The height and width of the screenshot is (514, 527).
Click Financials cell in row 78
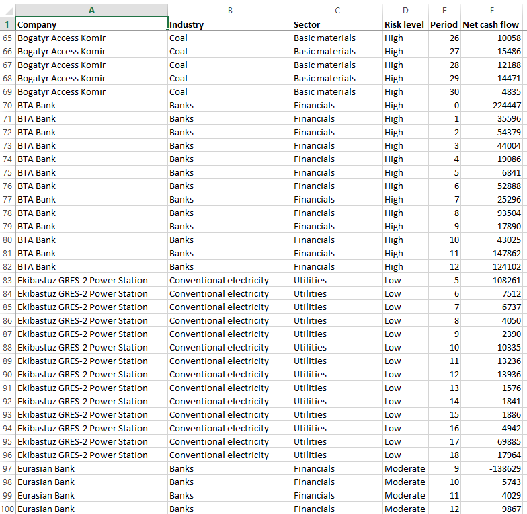click(337, 213)
